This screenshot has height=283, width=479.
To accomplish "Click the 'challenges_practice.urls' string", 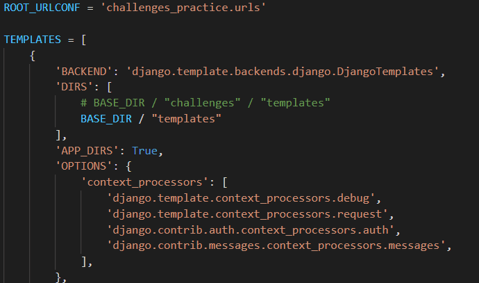I will [183, 8].
